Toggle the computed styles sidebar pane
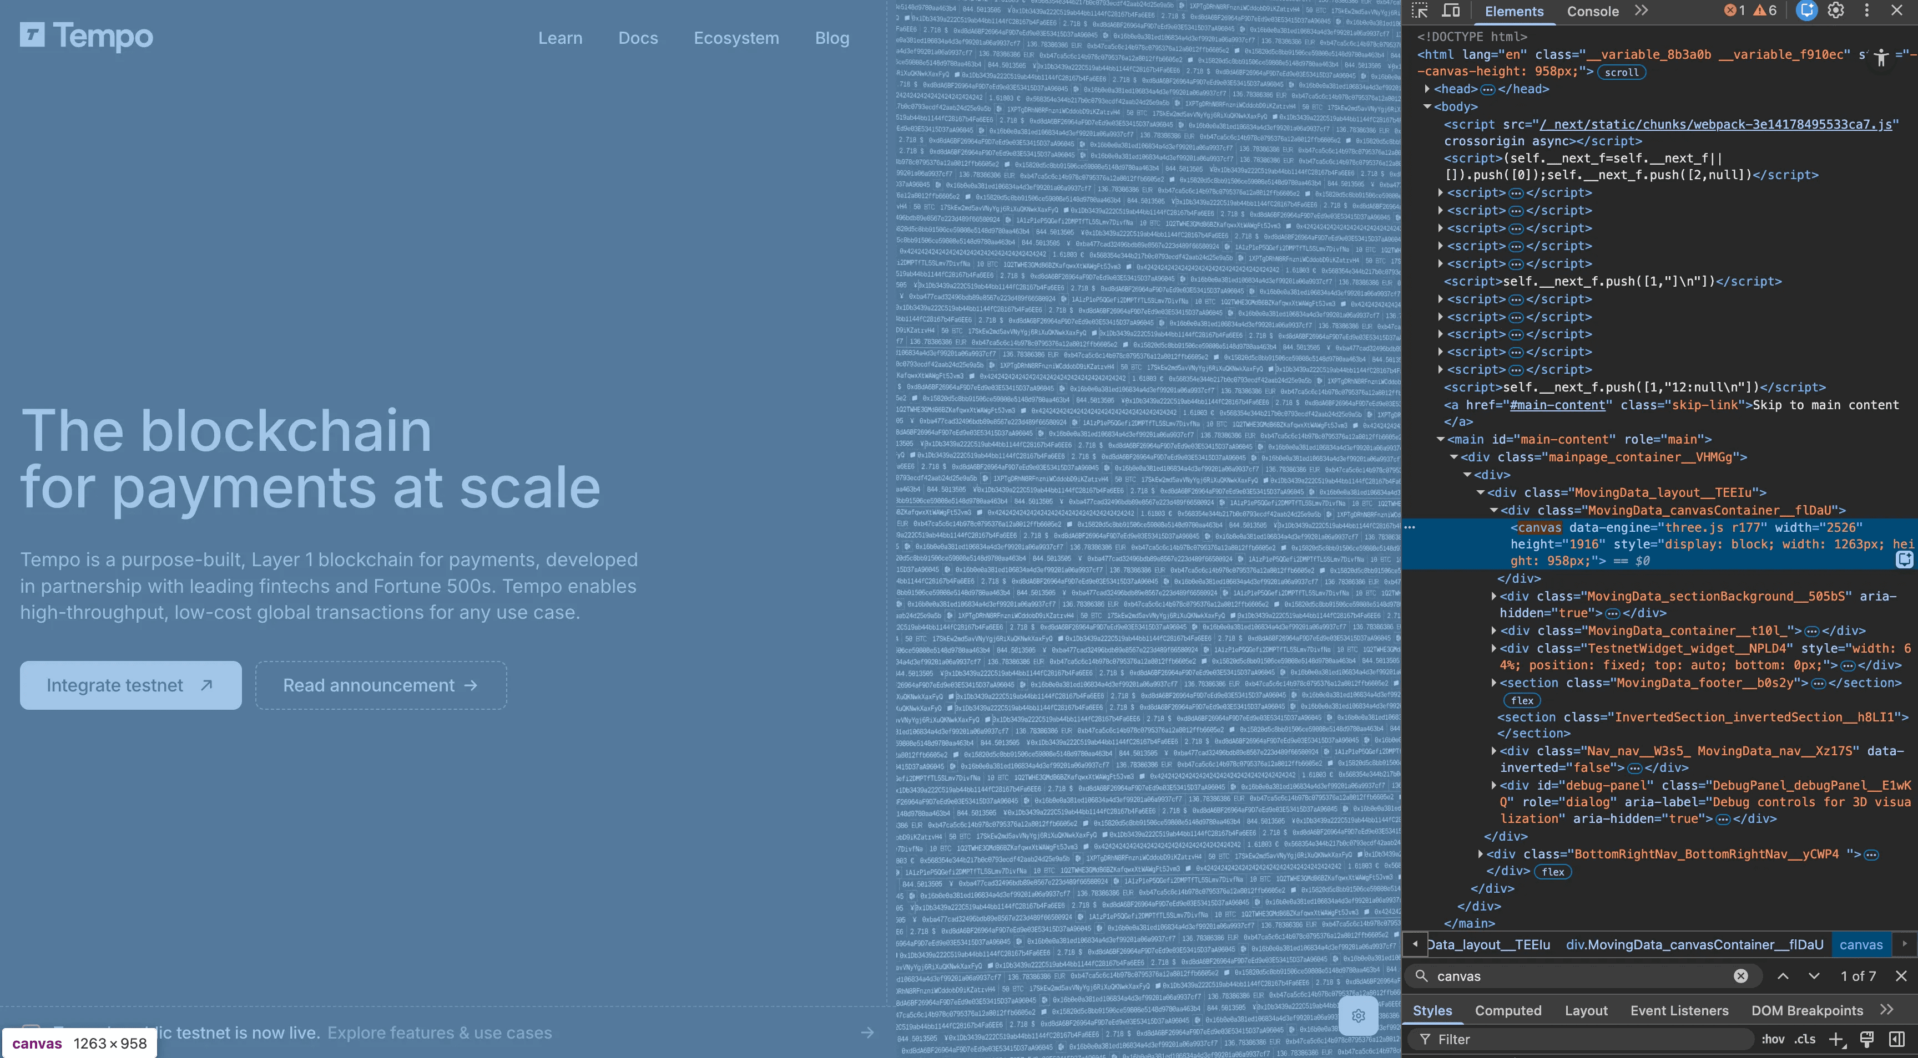This screenshot has width=1918, height=1058. (1896, 1039)
